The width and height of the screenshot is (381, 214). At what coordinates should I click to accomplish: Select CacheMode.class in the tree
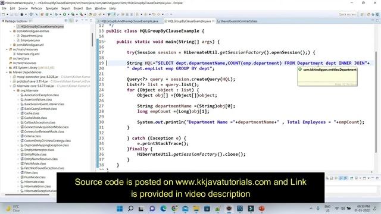tap(36, 118)
